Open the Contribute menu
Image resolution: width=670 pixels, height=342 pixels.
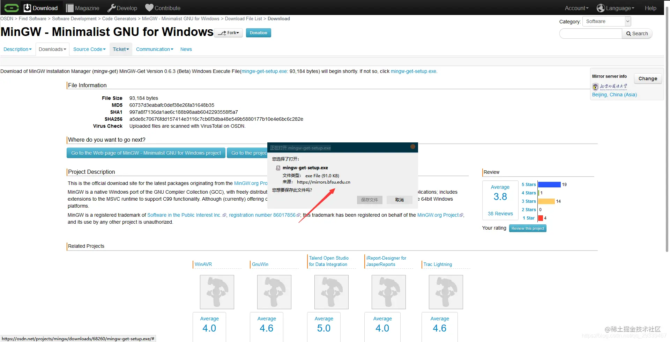click(163, 8)
